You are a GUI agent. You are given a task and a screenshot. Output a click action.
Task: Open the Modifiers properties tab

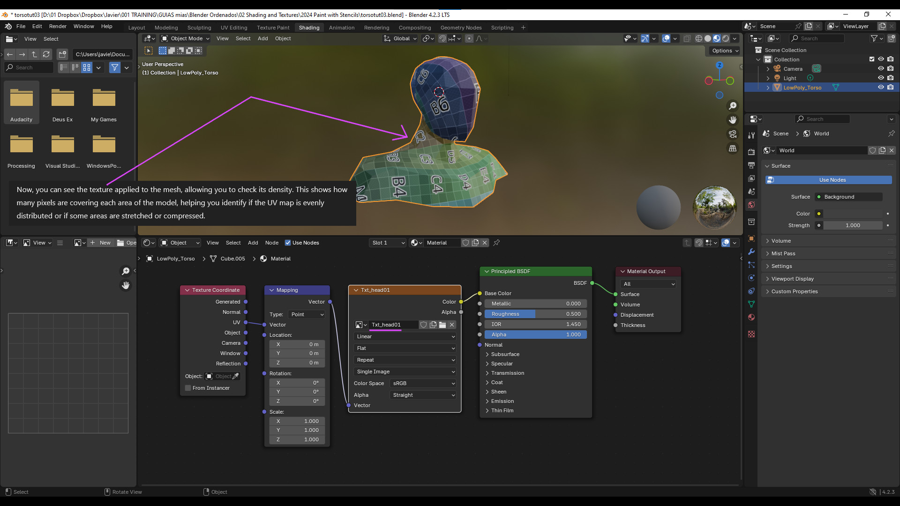point(751,252)
